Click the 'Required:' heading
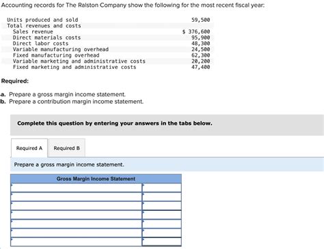Screen dimensions: 324x249 pos(15,81)
